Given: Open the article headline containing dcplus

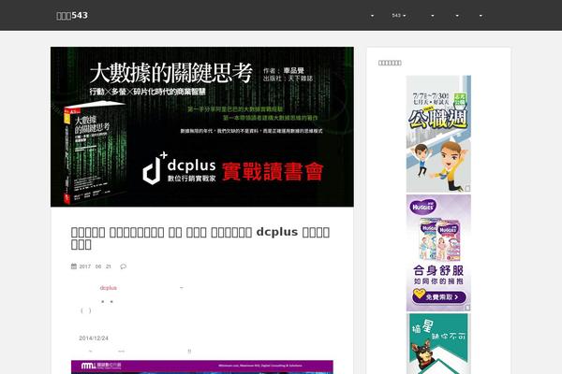Looking at the screenshot, I should pos(200,238).
